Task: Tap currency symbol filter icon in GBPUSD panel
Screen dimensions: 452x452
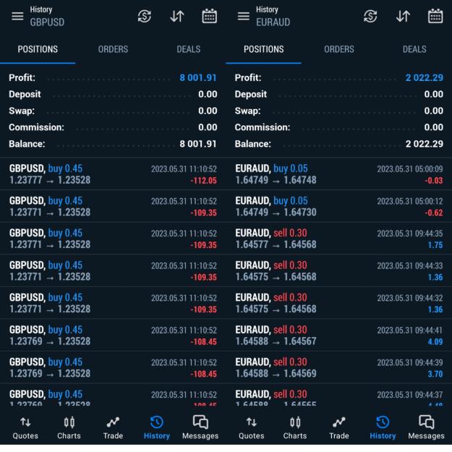Action: [x=145, y=16]
